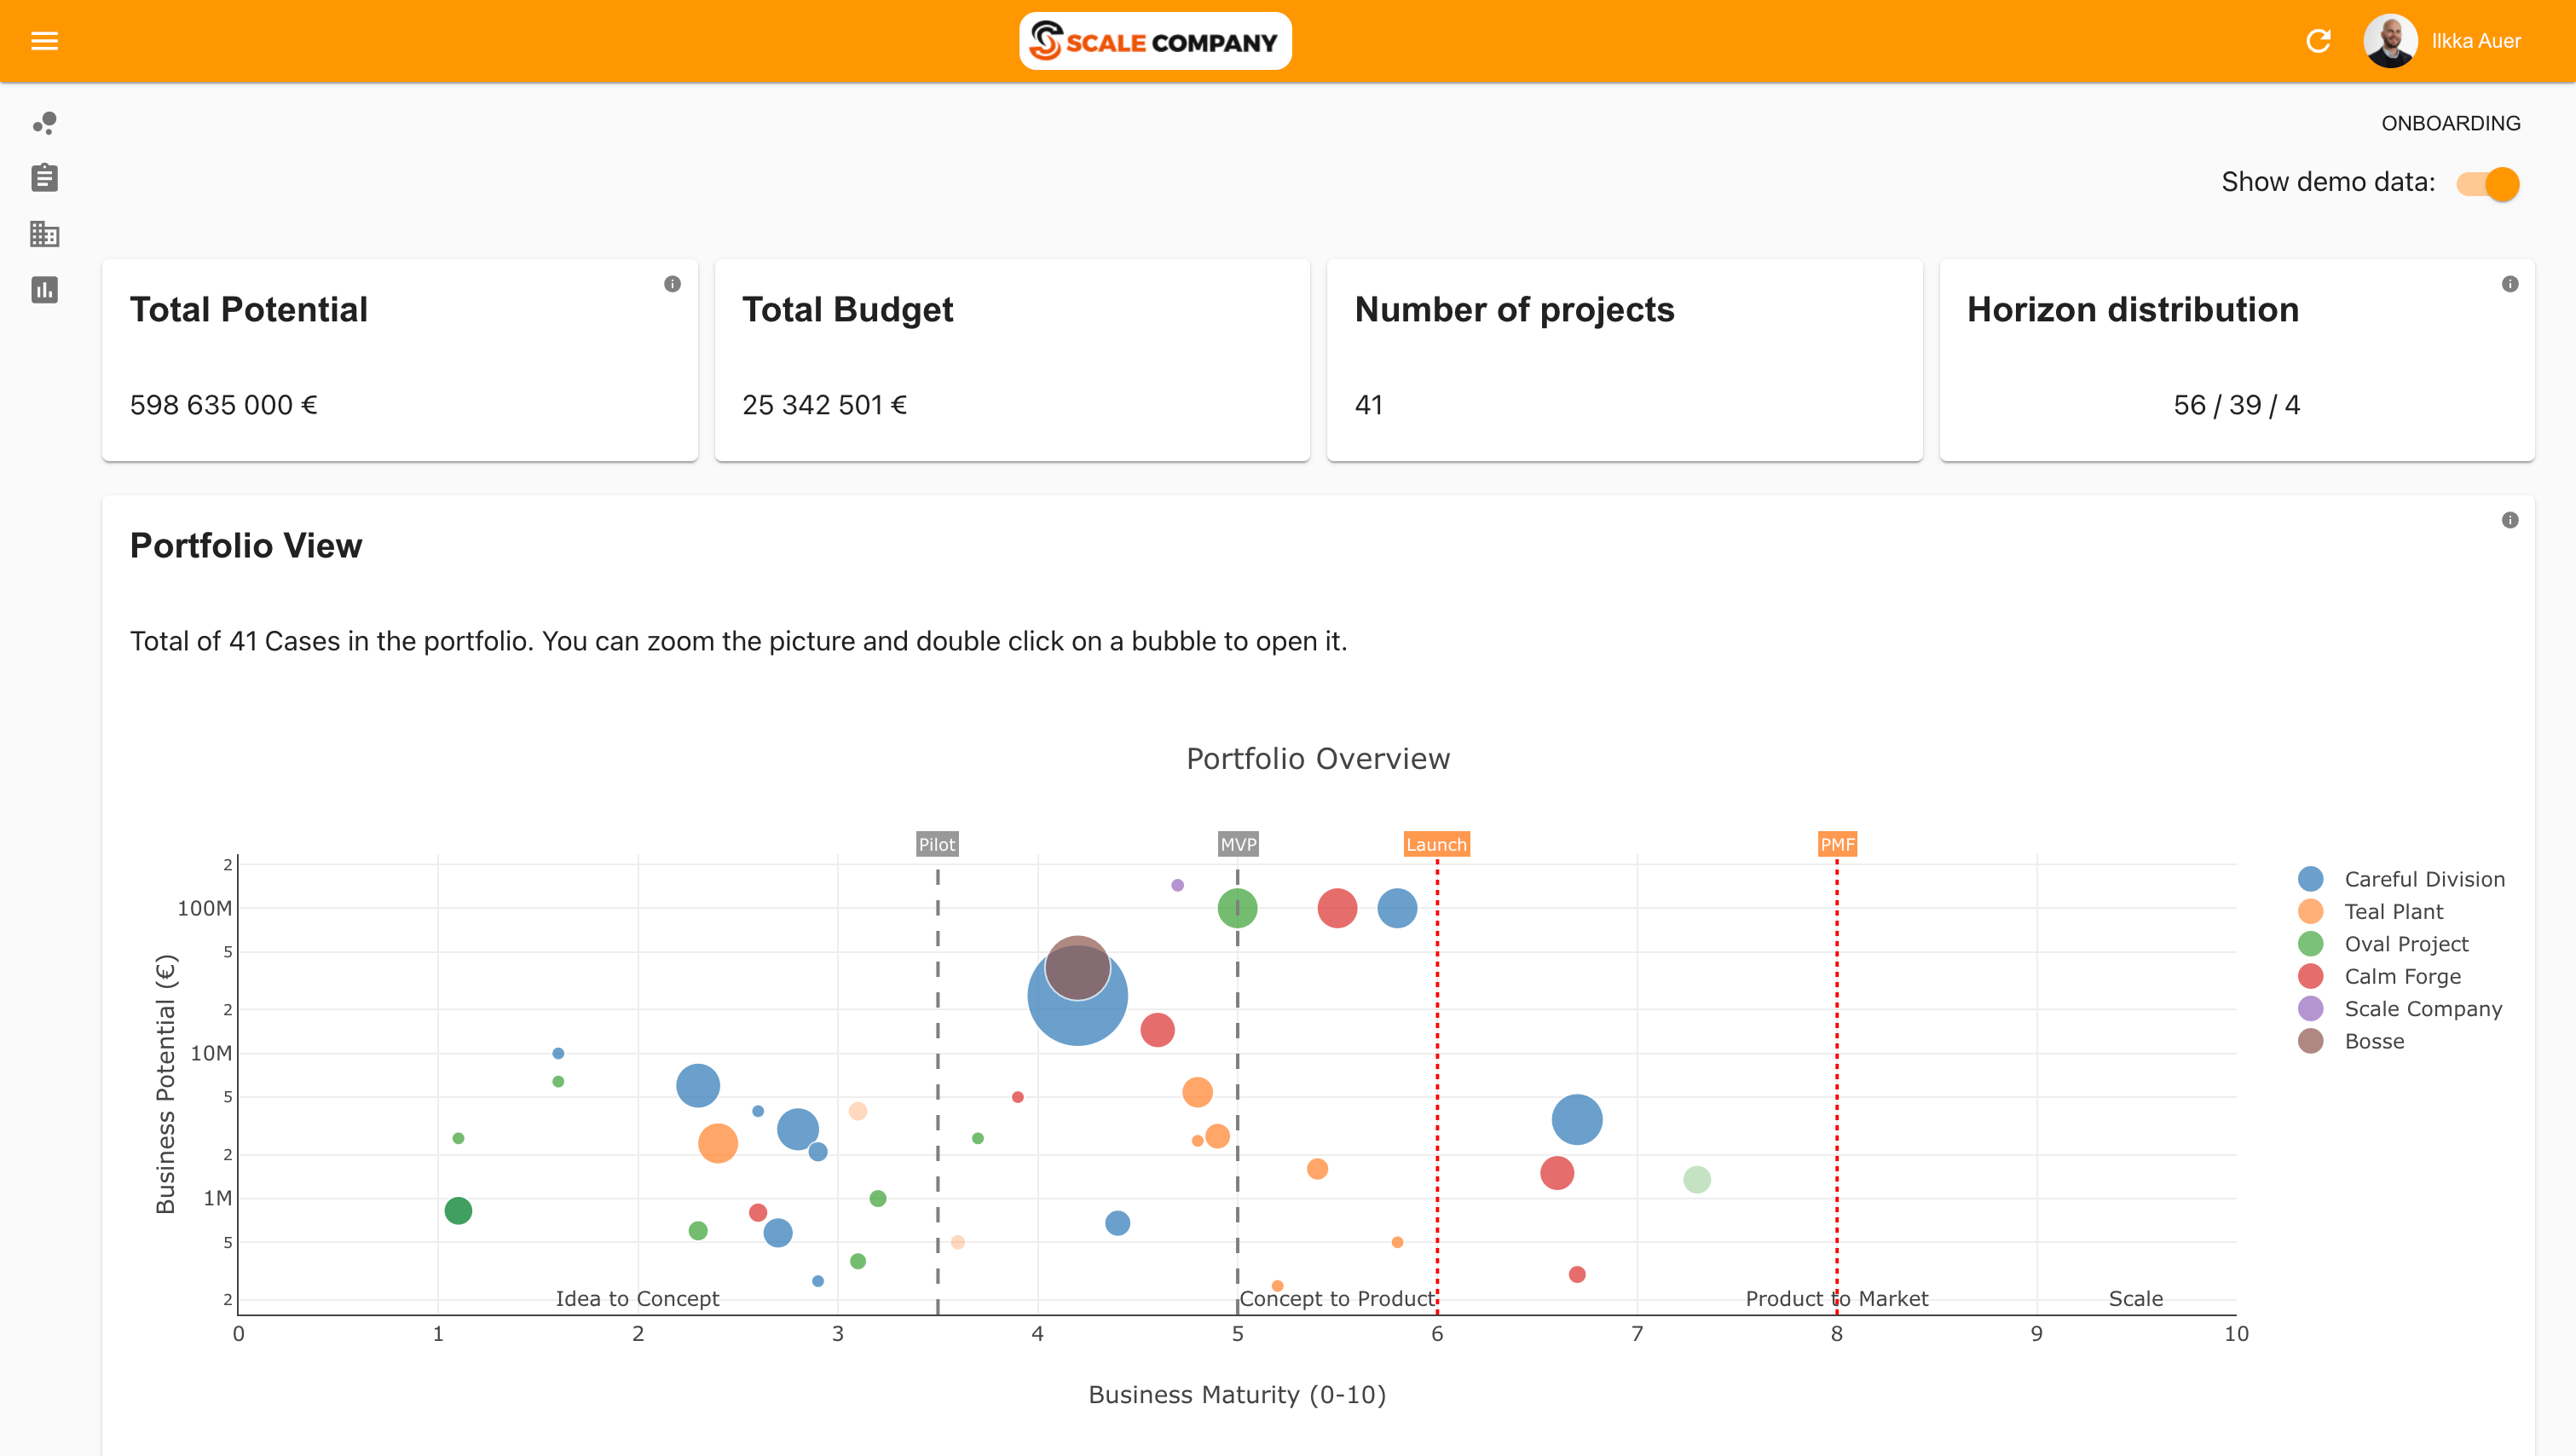Open Ilkka Auer user menu
The width and height of the screenshot is (2576, 1456).
coord(2475,41)
